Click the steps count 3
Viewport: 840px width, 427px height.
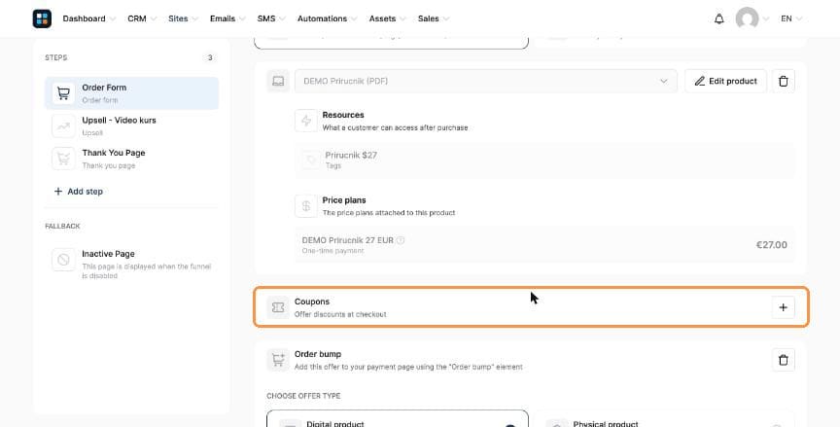click(x=210, y=57)
